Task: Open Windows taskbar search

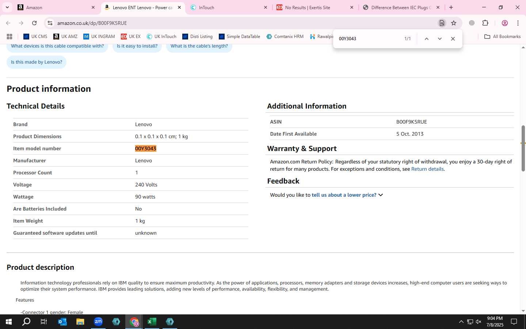Action: (x=26, y=322)
